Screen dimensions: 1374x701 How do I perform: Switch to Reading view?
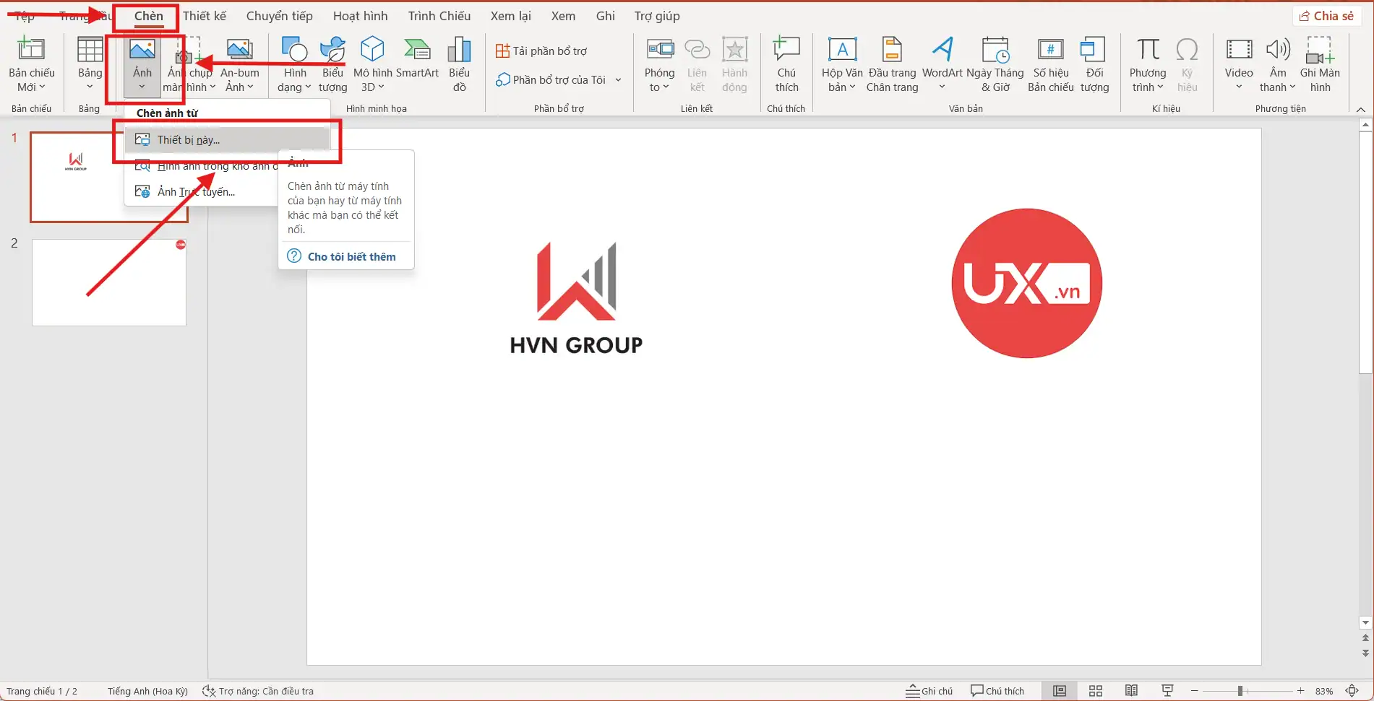(1132, 691)
